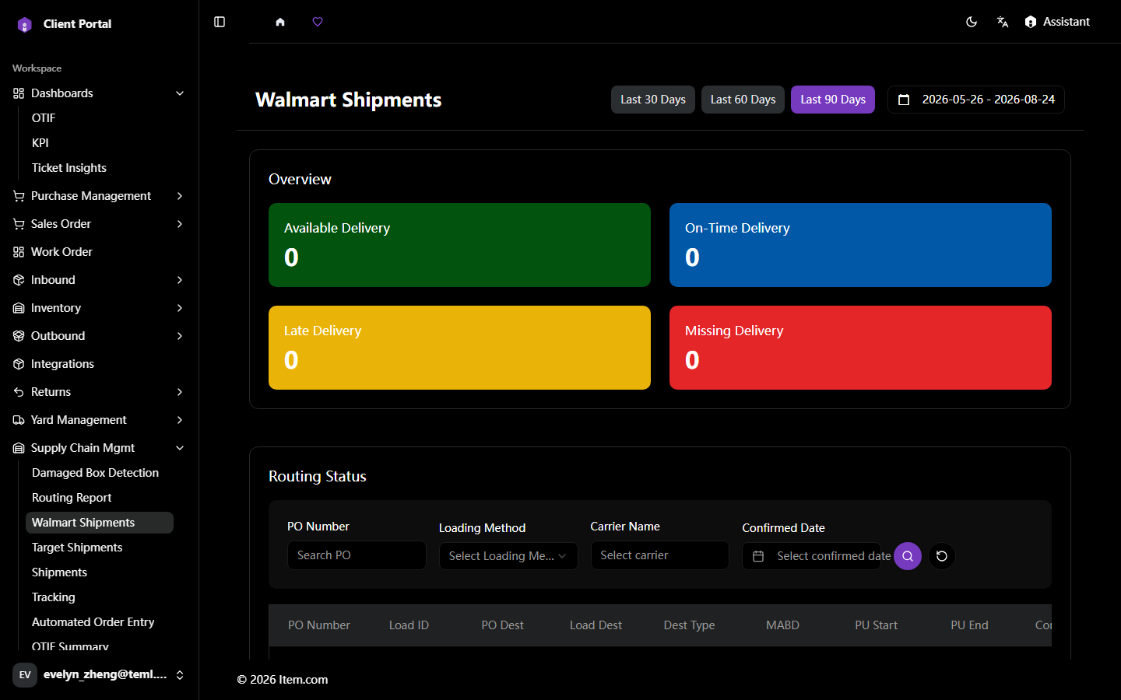Run search with purple magnifier button
Viewport: 1121px width, 700px height.
click(x=908, y=556)
